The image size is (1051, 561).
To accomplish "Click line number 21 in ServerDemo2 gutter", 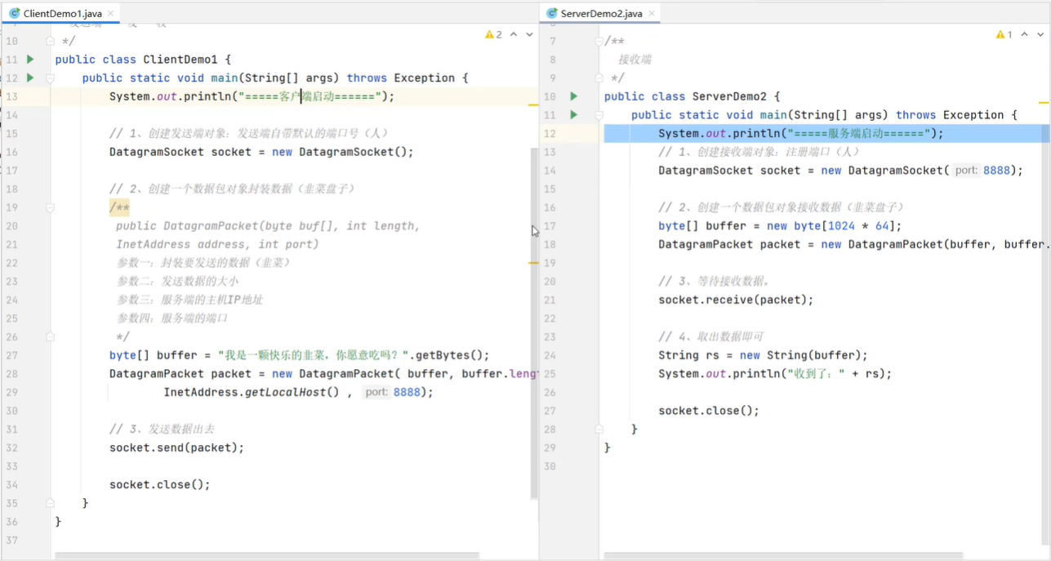I will (x=550, y=300).
